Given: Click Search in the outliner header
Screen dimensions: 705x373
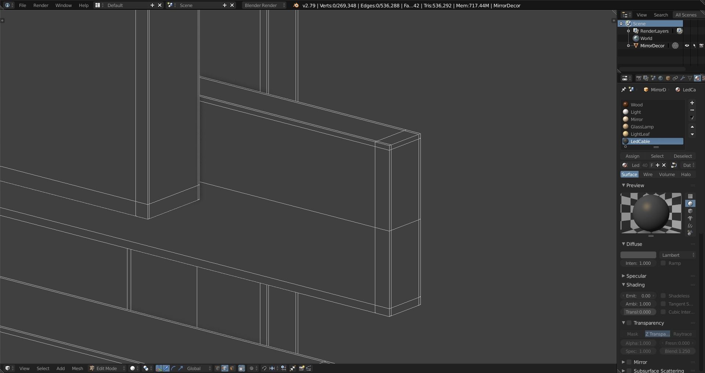Looking at the screenshot, I should point(661,15).
